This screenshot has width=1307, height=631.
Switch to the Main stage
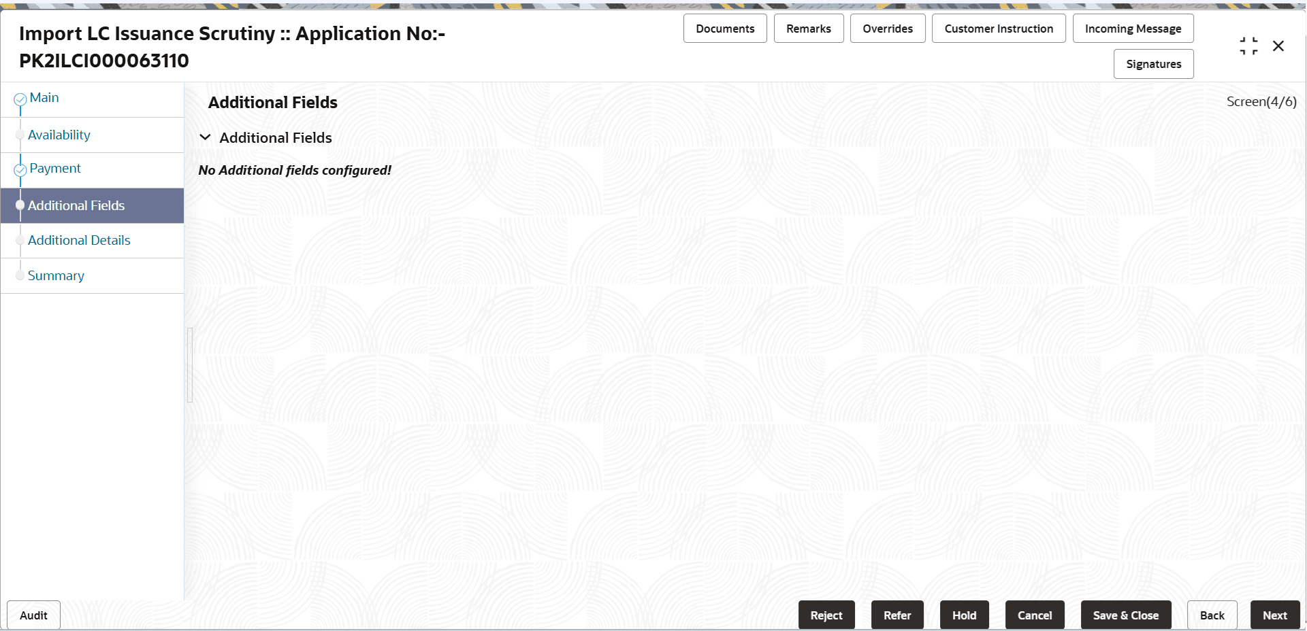pos(44,97)
